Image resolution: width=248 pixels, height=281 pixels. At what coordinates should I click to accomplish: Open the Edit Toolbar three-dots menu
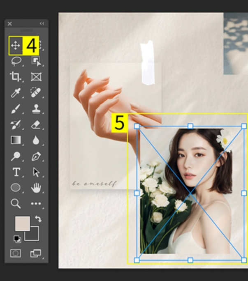(x=36, y=204)
